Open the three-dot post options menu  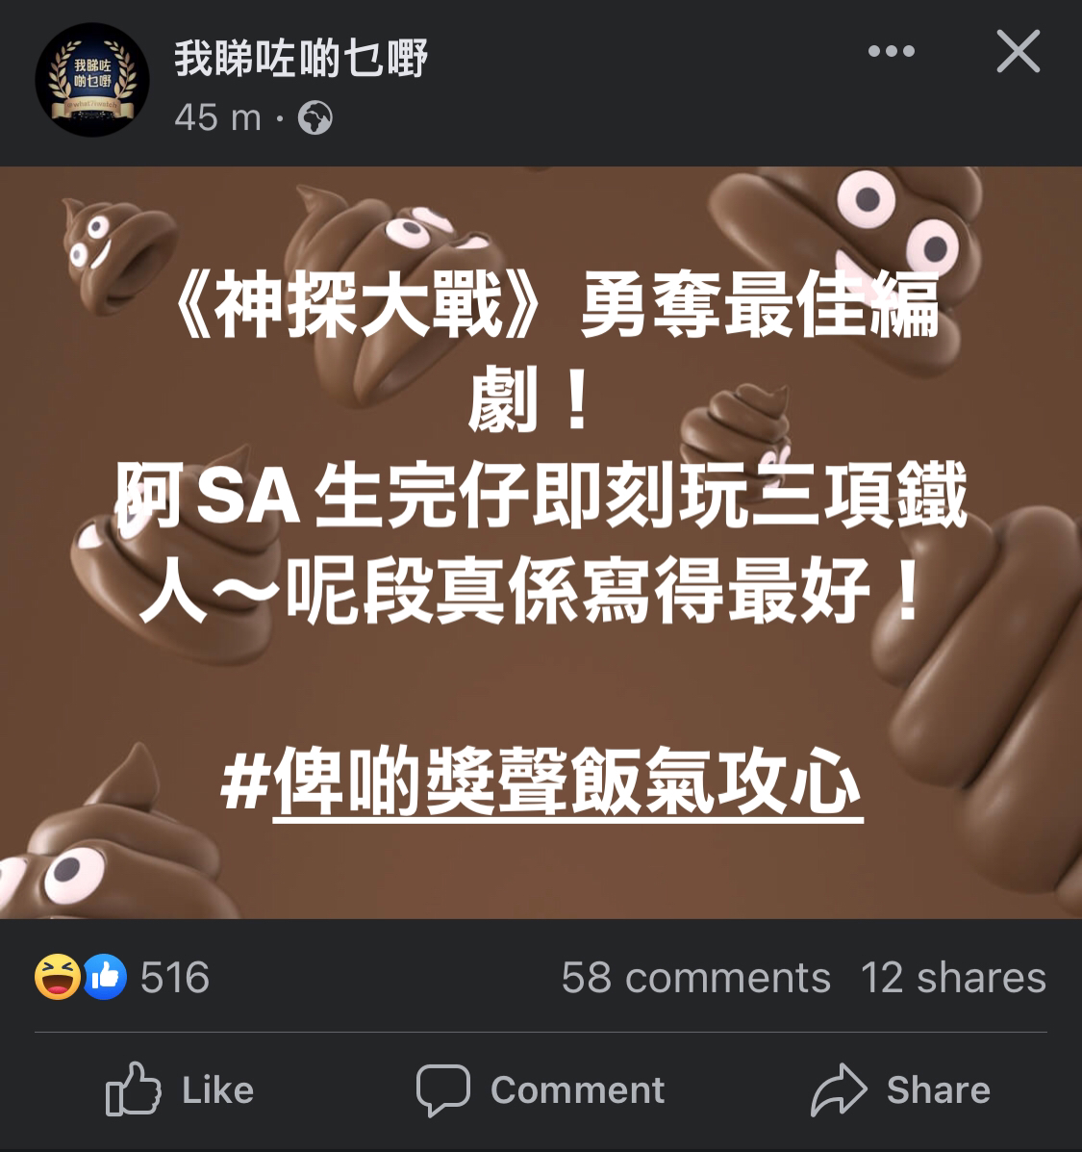(892, 51)
